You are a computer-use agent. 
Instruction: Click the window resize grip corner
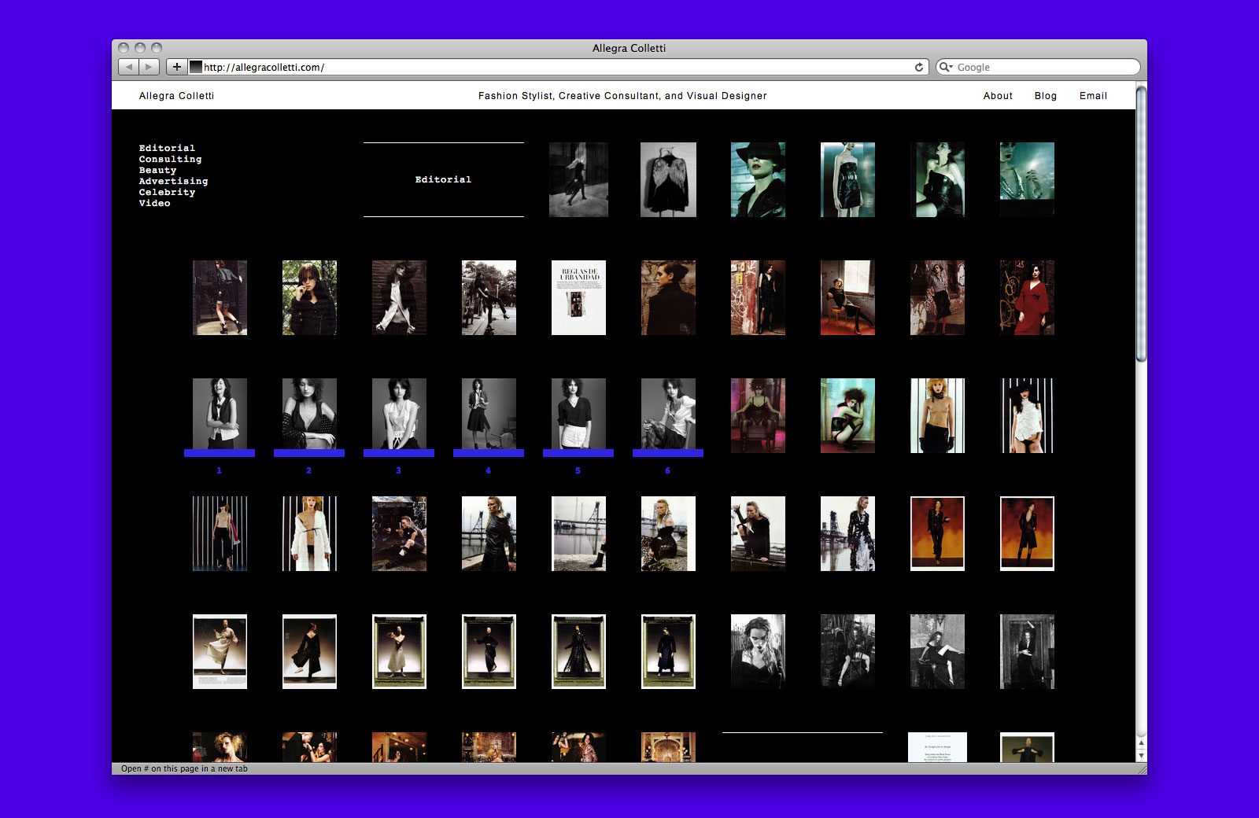(x=1141, y=769)
